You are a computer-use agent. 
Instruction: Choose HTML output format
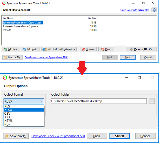pyautogui.click(x=24, y=121)
